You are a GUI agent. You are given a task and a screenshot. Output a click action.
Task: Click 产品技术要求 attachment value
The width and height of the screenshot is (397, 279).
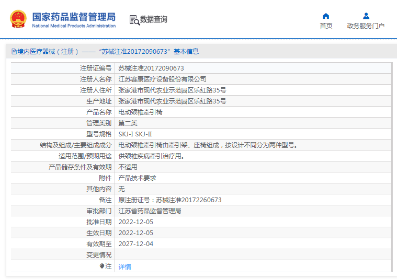click(x=137, y=178)
